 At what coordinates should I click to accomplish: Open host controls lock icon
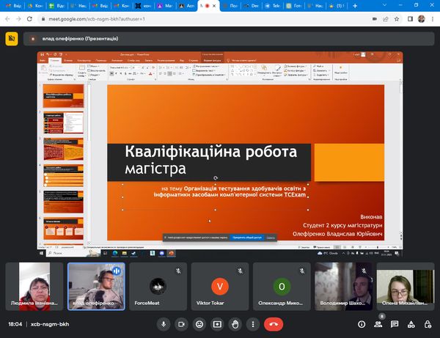(x=427, y=323)
